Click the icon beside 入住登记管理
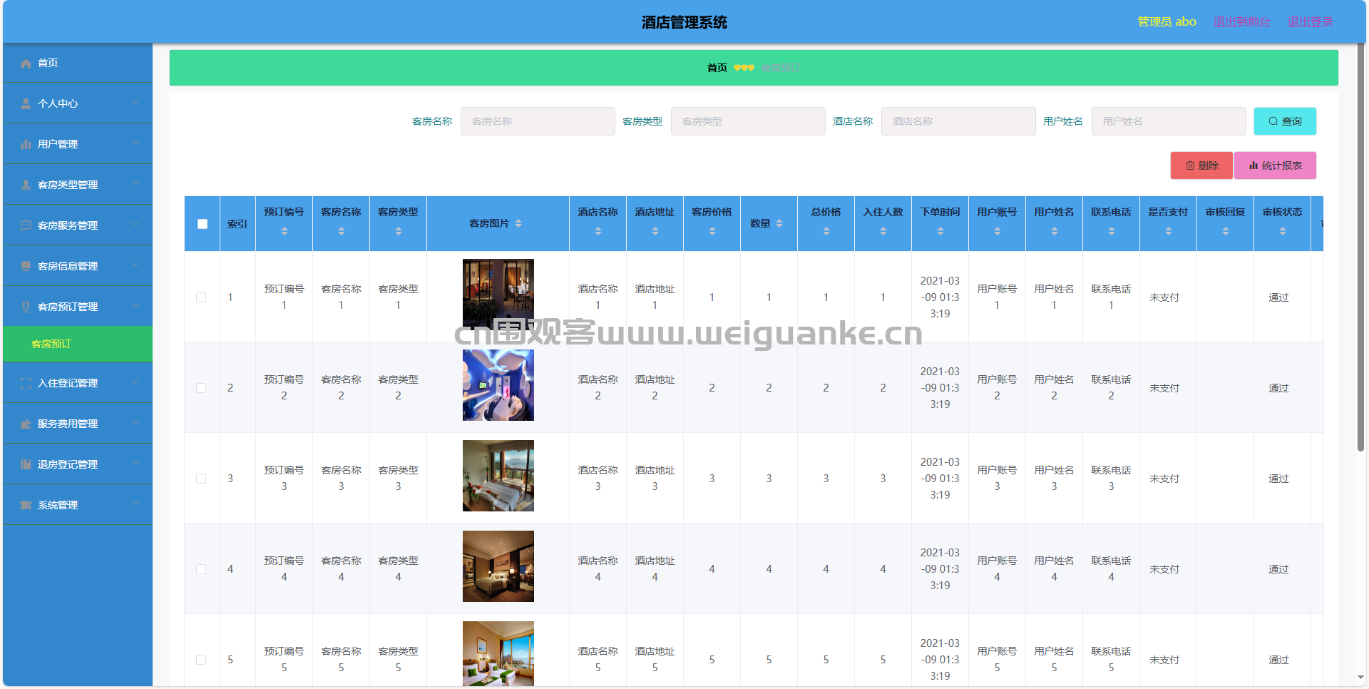Viewport: 1369px width, 689px height. point(26,384)
